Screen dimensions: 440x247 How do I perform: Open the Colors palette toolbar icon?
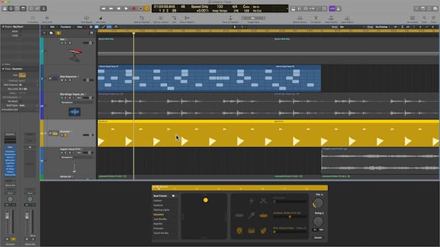pyautogui.click(x=434, y=19)
